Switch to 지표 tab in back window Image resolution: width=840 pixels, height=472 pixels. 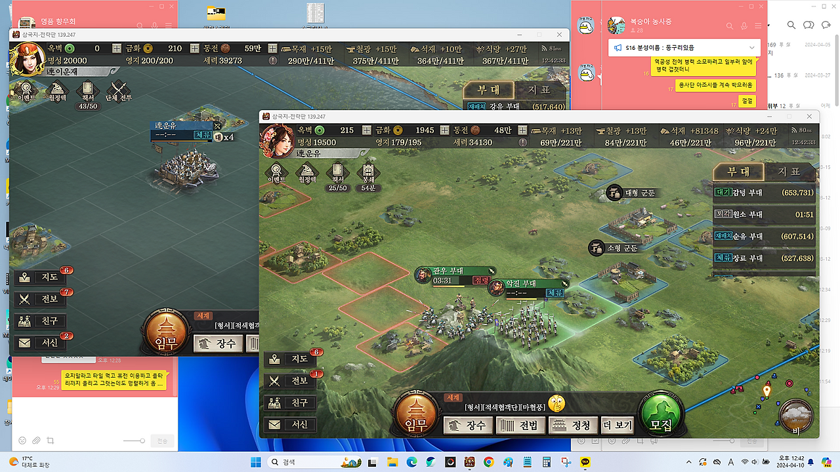coord(541,90)
